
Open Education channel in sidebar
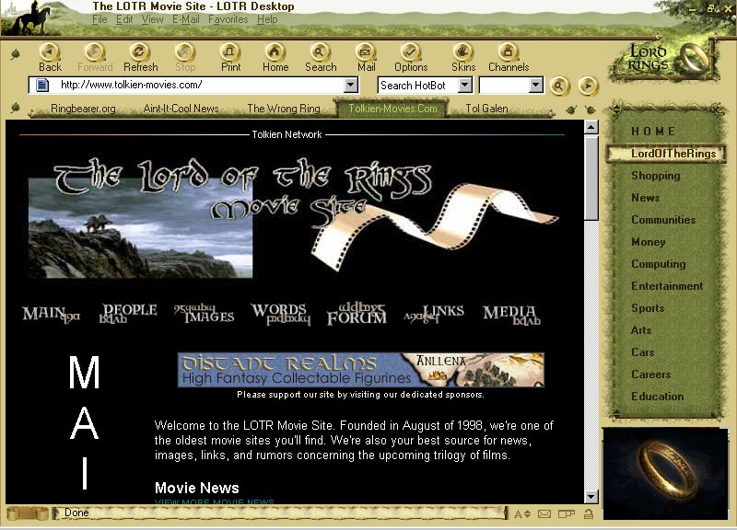pyautogui.click(x=657, y=397)
